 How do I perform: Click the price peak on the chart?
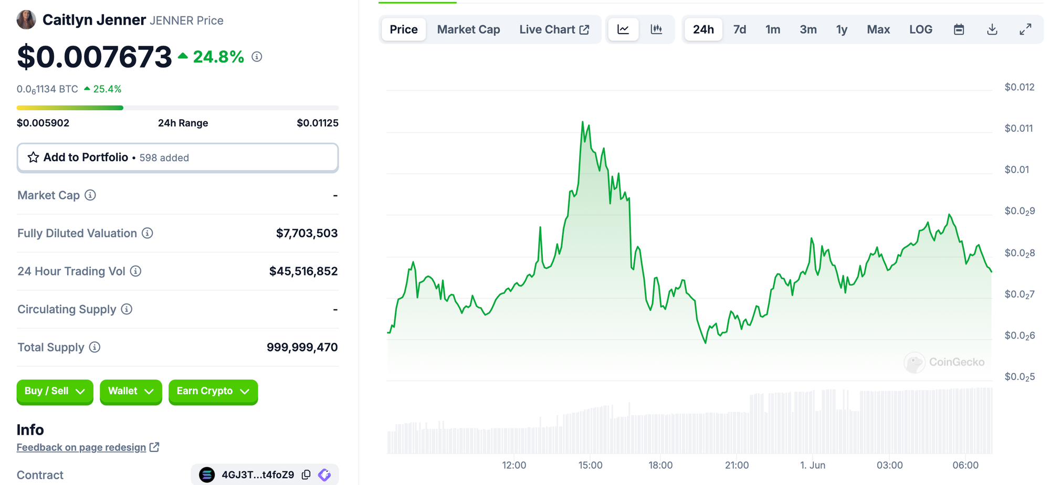(x=582, y=122)
